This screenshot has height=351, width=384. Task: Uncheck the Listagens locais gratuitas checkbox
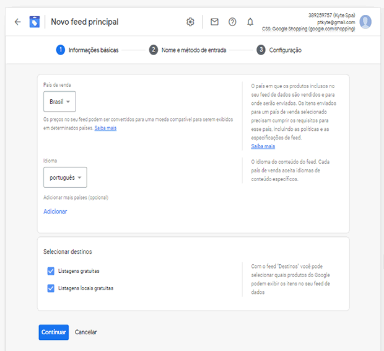tap(51, 288)
